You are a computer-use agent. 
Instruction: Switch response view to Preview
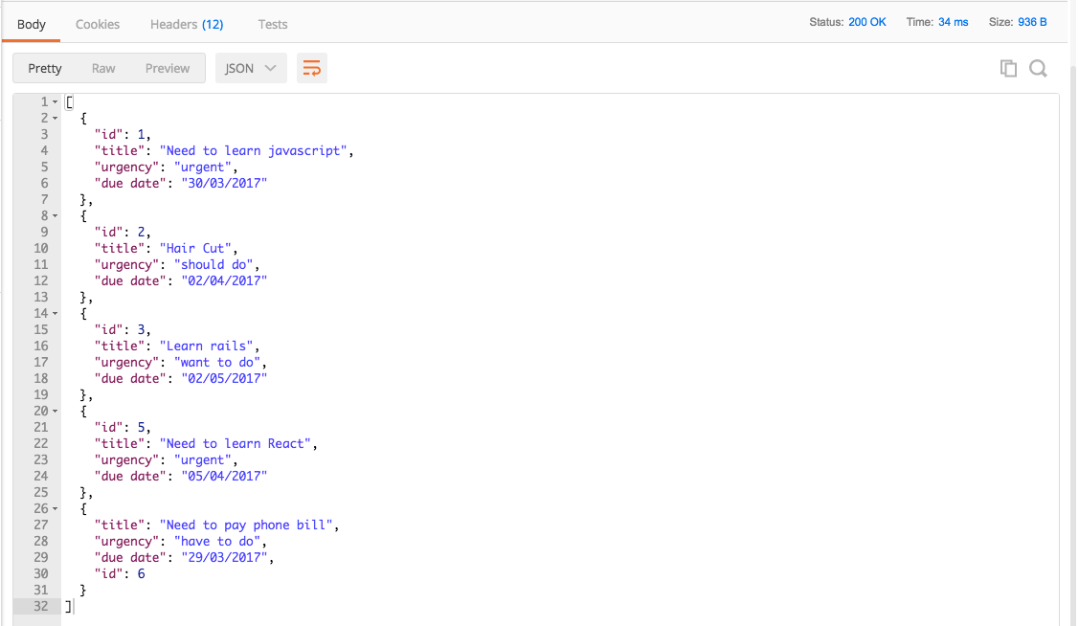tap(167, 68)
